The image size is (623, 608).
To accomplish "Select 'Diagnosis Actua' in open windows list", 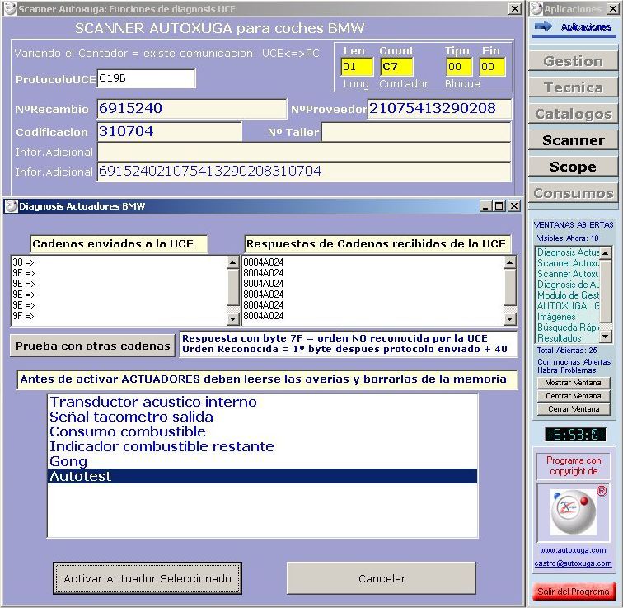I will (x=568, y=252).
